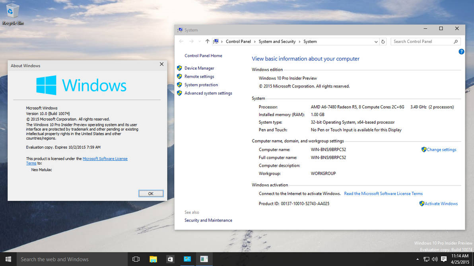
Task: Select the Product ID 00137-10010-52743-AA025 text
Action: tap(305, 204)
